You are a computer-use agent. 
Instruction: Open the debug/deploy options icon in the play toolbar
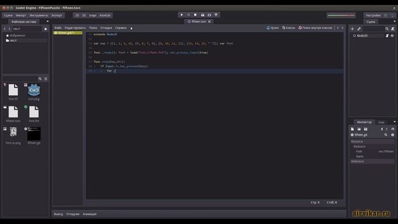(216, 15)
